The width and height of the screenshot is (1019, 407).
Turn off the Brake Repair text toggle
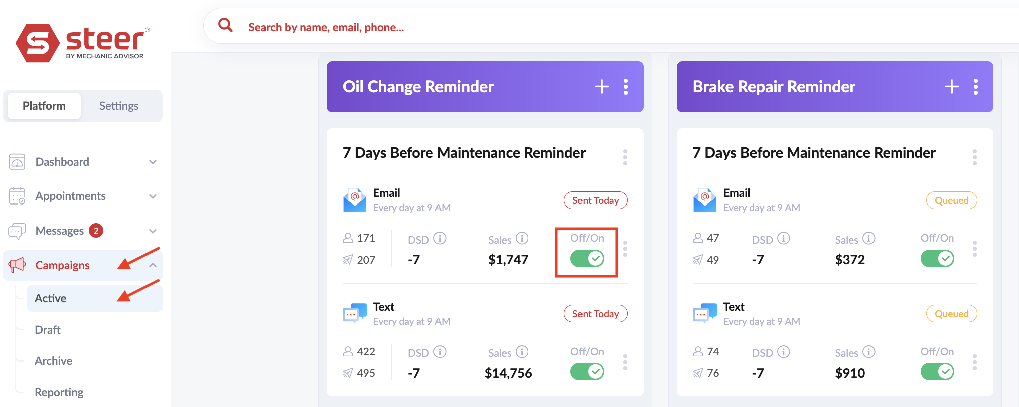(937, 371)
